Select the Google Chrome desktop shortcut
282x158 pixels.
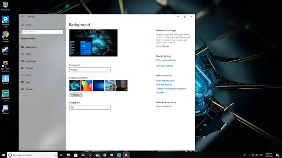[5, 36]
